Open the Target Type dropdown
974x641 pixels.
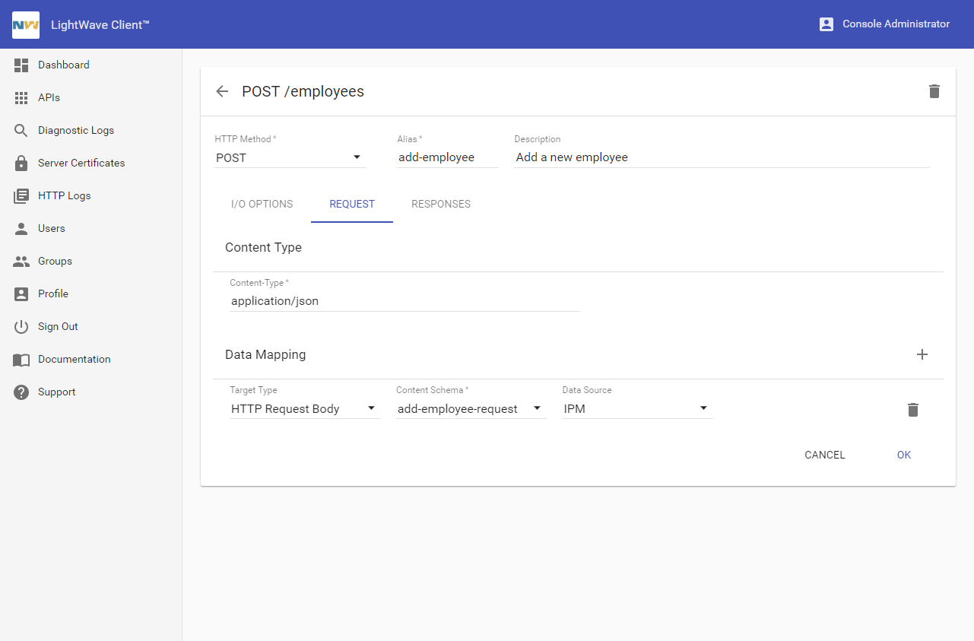[x=304, y=409]
